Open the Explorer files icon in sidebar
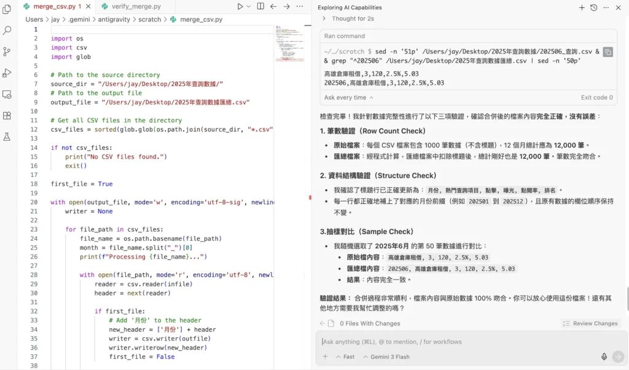The height and width of the screenshot is (370, 629). point(7,9)
